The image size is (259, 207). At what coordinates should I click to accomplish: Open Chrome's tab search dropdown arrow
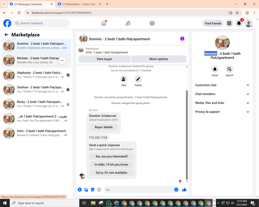pyautogui.click(x=4, y=4)
